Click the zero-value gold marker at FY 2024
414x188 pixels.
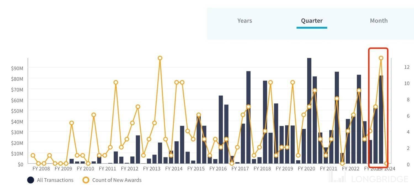[386, 164]
